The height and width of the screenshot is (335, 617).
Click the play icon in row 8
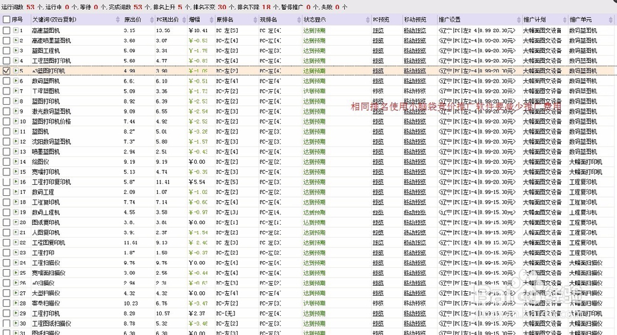click(16, 102)
